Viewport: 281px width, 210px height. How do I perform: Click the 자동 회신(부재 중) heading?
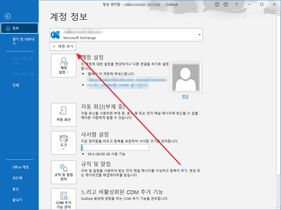tap(103, 107)
